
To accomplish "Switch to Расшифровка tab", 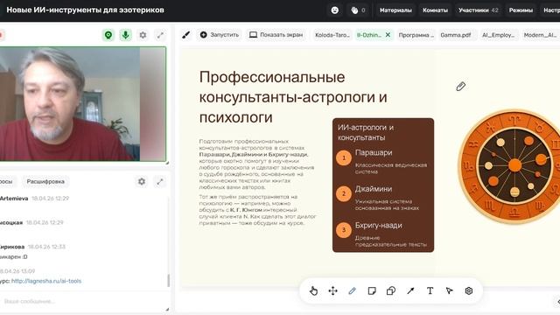I will (45, 181).
